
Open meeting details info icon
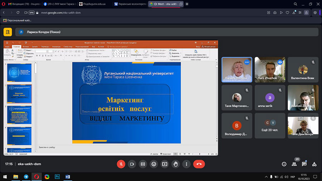pyautogui.click(x=284, y=164)
